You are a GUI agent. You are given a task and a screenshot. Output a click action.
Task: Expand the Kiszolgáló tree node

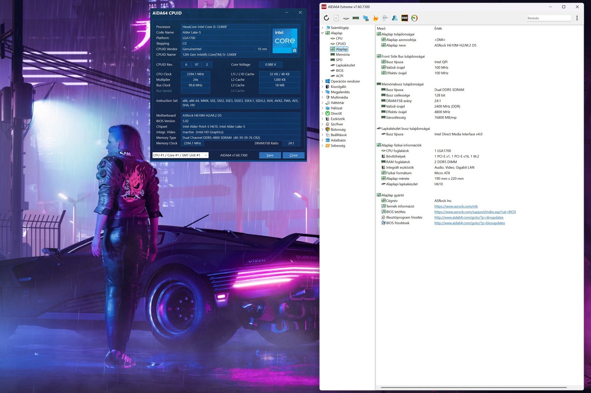[x=322, y=87]
